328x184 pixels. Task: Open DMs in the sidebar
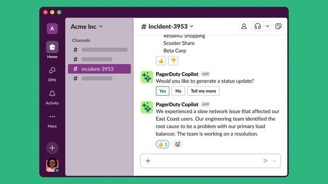[52, 74]
